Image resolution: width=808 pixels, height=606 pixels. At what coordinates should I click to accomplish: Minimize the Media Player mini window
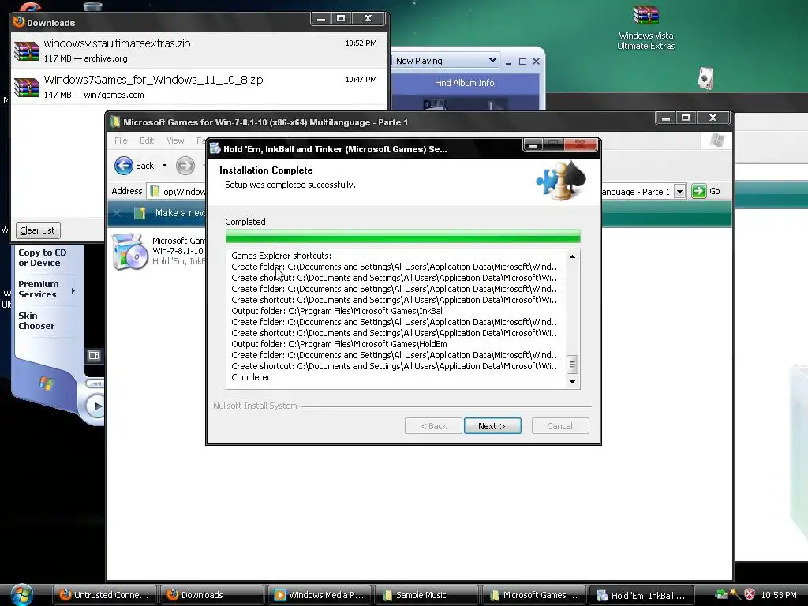(508, 62)
